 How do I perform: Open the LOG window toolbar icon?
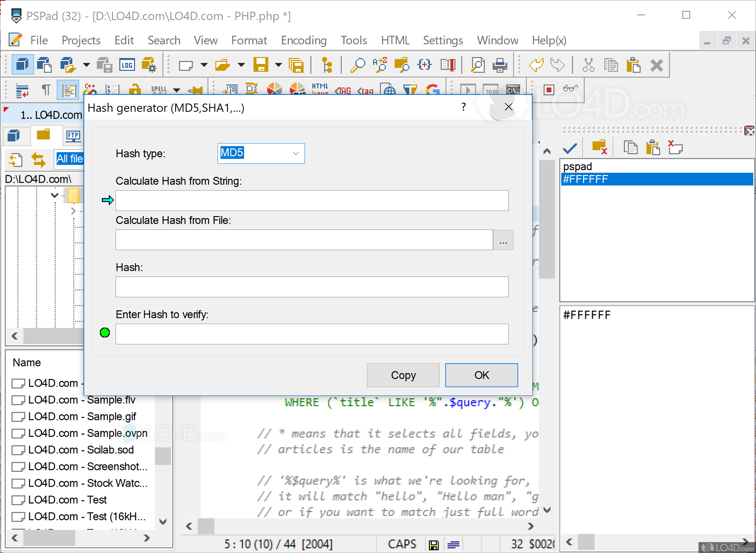click(x=127, y=64)
